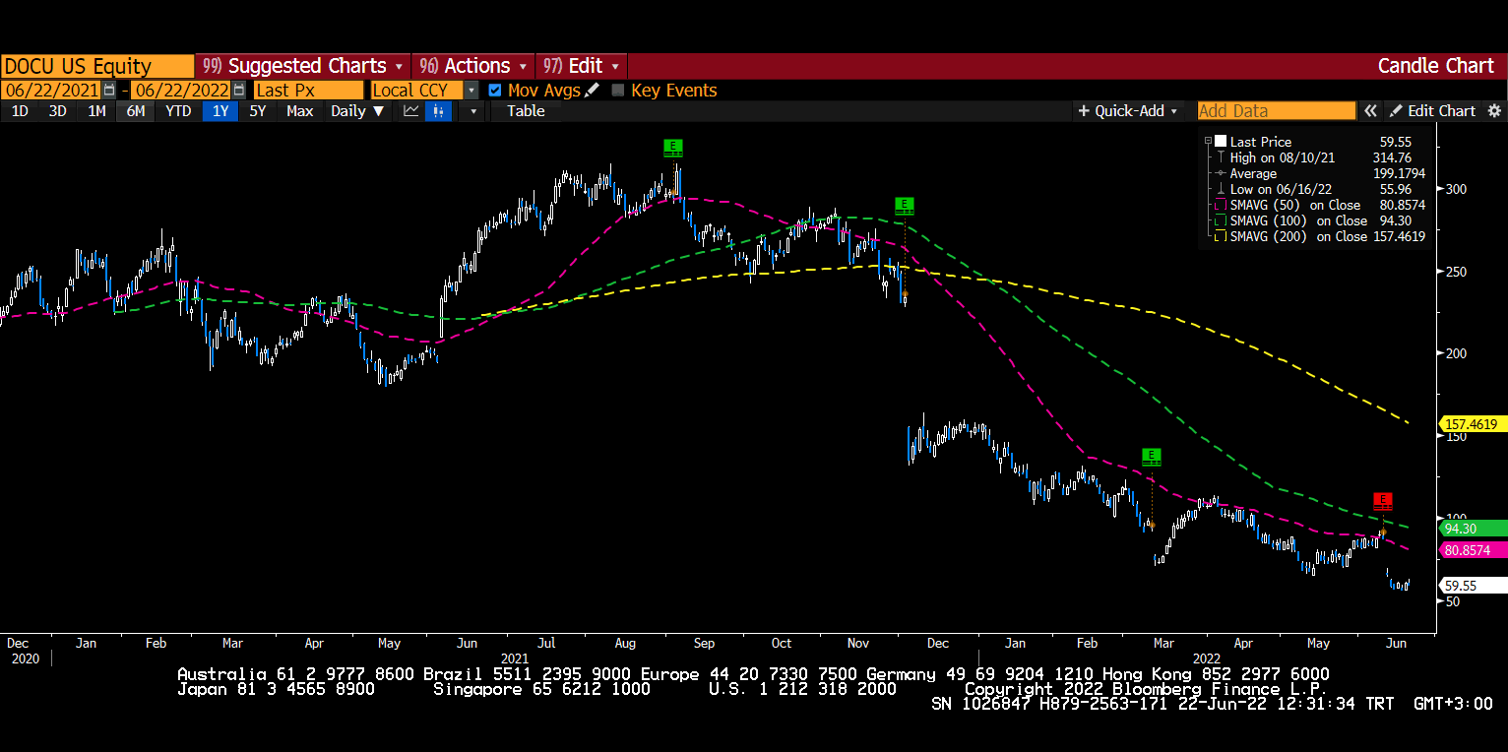1508x752 pixels.
Task: Click the green earnings marker near December
Action: (x=905, y=205)
